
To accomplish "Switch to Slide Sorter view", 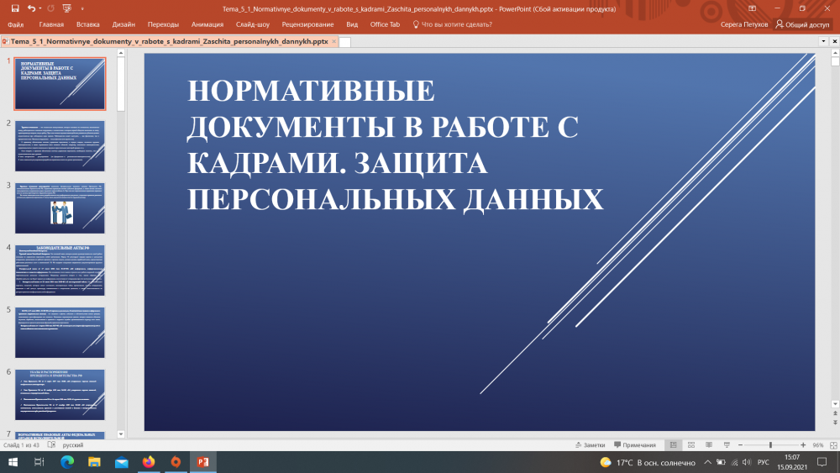I will 691,445.
